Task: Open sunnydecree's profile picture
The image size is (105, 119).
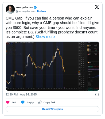Action: pos(10,9)
